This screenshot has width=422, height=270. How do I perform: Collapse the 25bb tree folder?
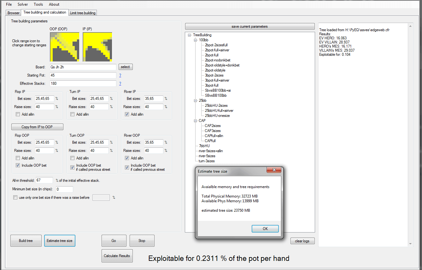[195, 101]
